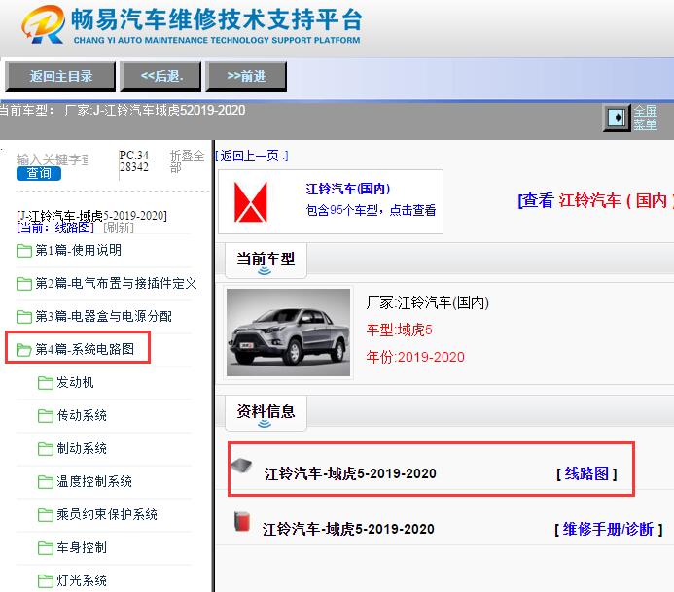Click the red 江铃 brand logo
This screenshot has height=592, width=674.
(x=251, y=202)
